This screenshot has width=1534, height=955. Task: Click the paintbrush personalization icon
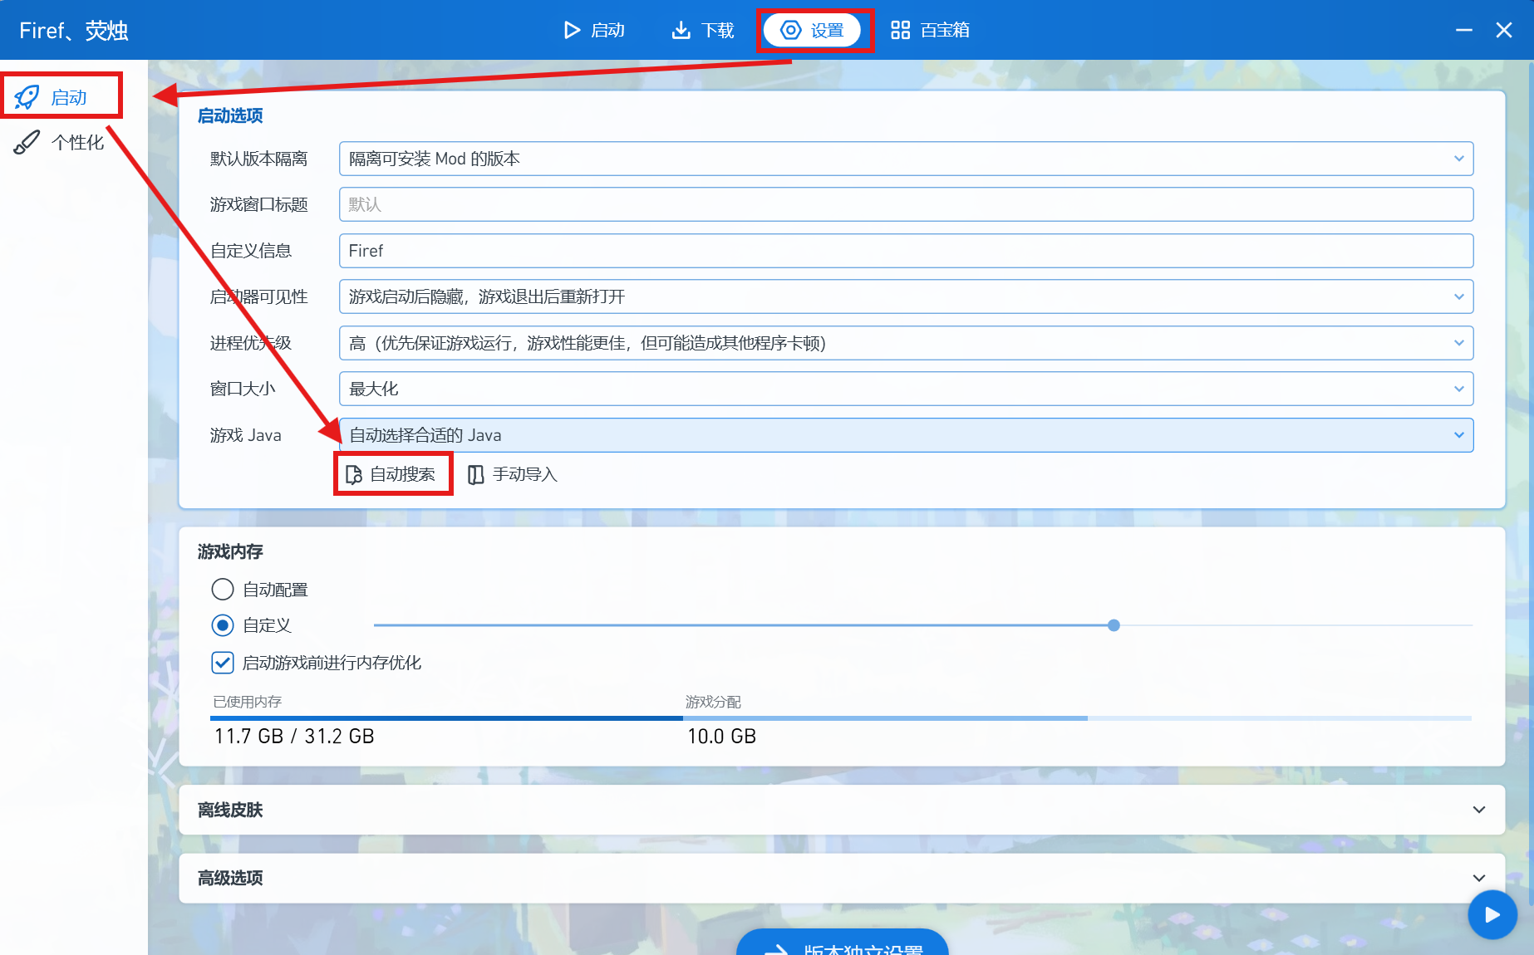(x=27, y=143)
